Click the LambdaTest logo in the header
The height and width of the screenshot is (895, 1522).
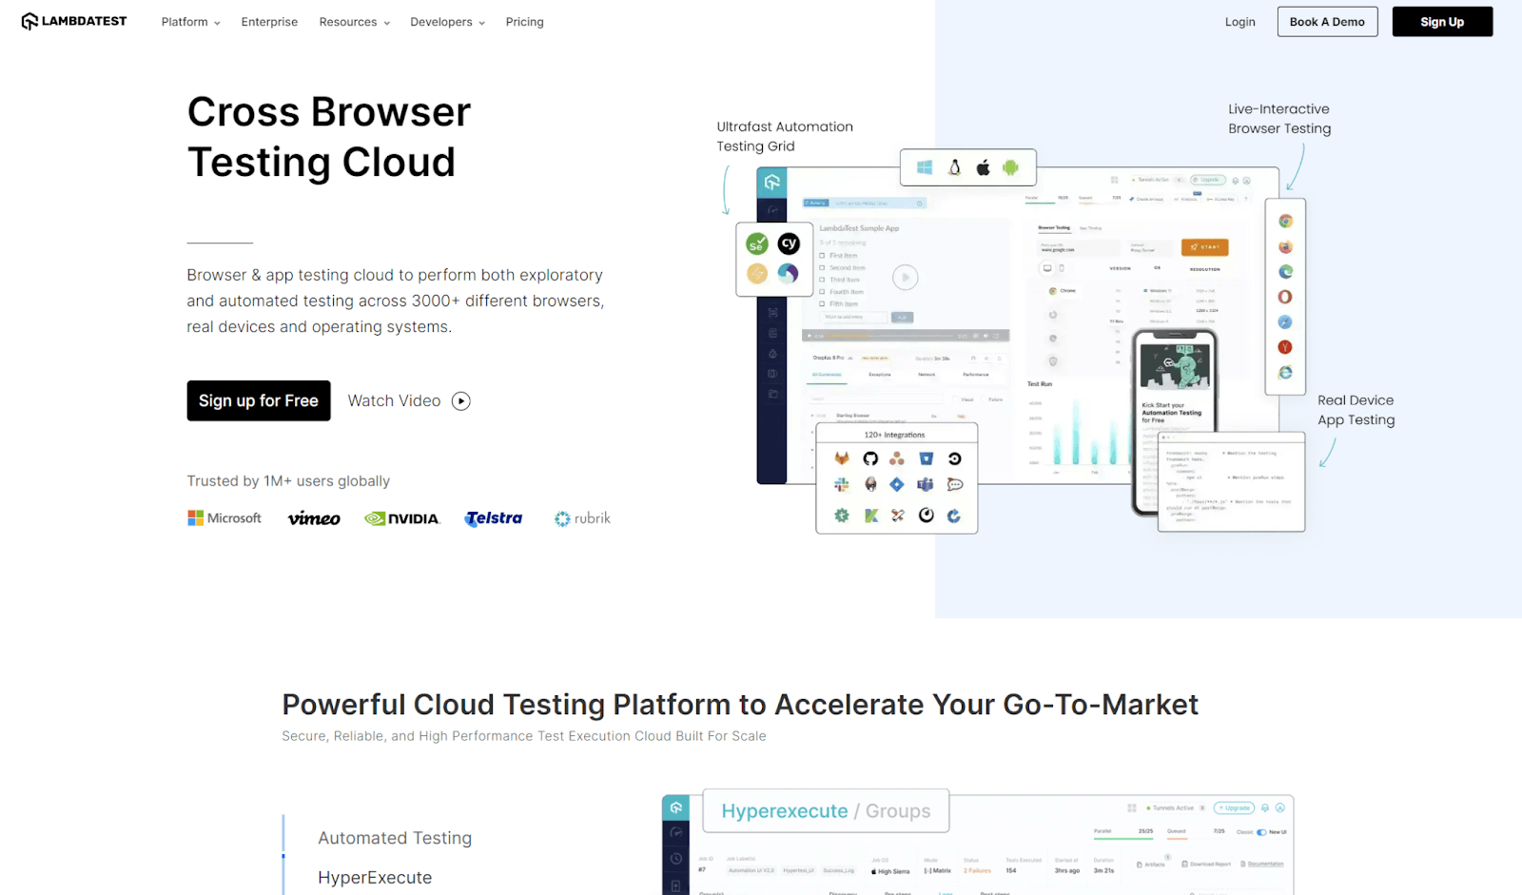click(73, 21)
